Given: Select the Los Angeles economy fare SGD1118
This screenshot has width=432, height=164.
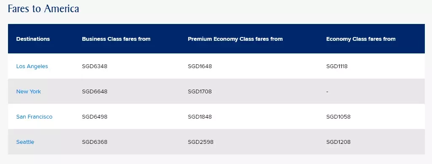Looking at the screenshot, I should click(x=337, y=66).
